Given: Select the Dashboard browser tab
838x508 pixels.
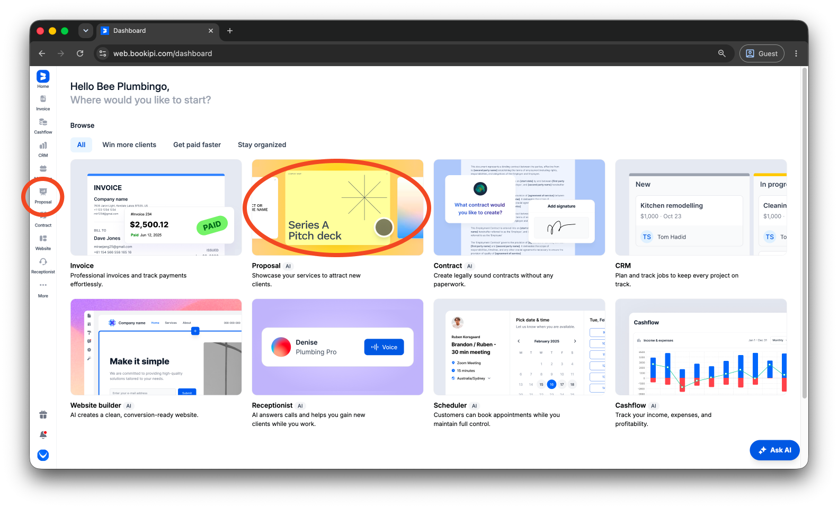Looking at the screenshot, I should click(157, 31).
